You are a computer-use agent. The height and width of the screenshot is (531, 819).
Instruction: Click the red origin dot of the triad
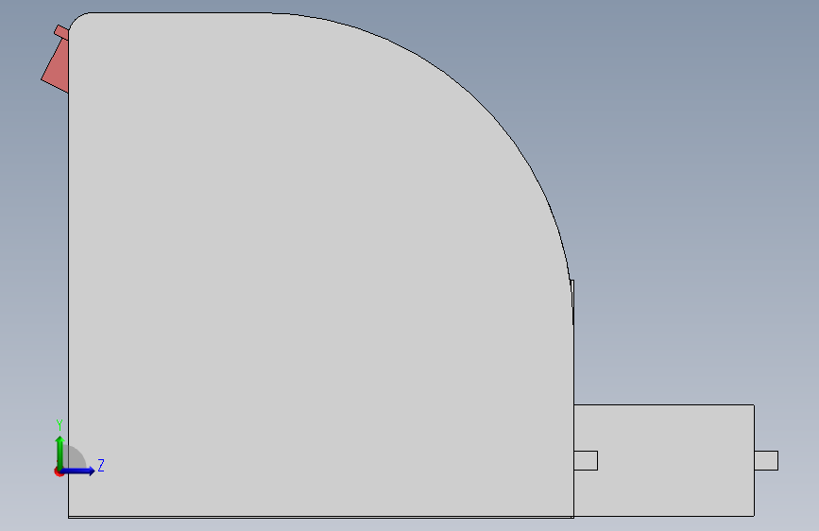[59, 471]
